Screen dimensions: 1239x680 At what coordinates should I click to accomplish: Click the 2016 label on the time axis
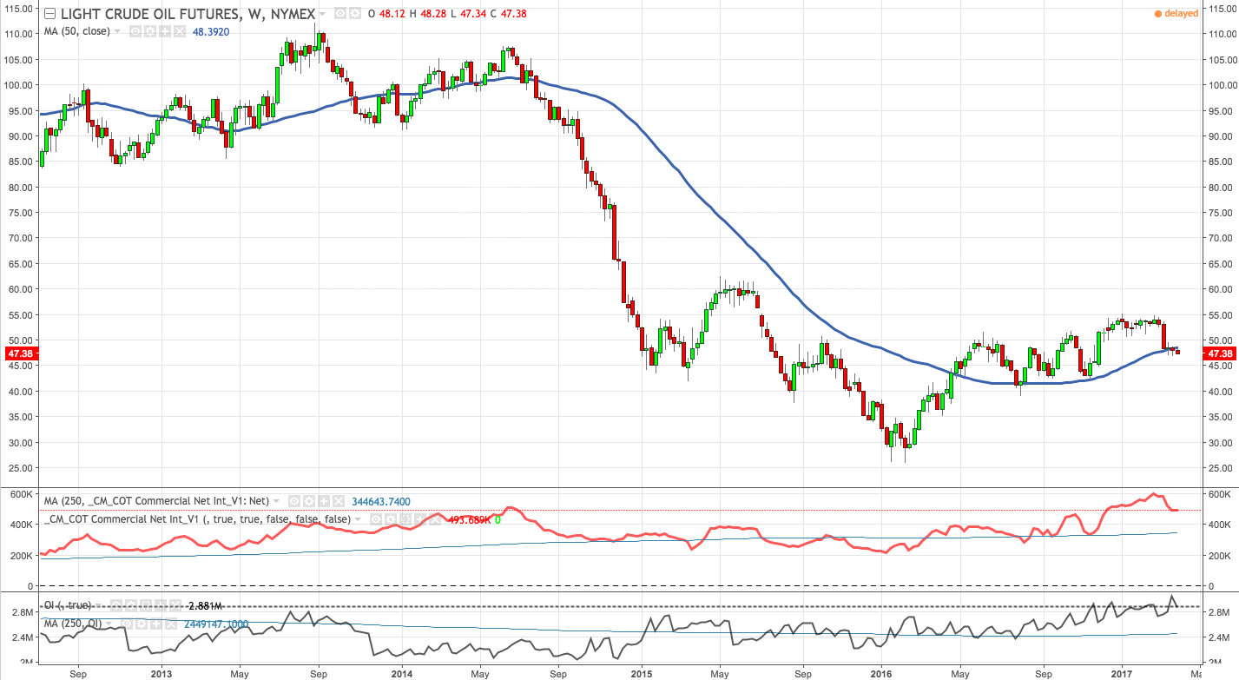click(881, 672)
